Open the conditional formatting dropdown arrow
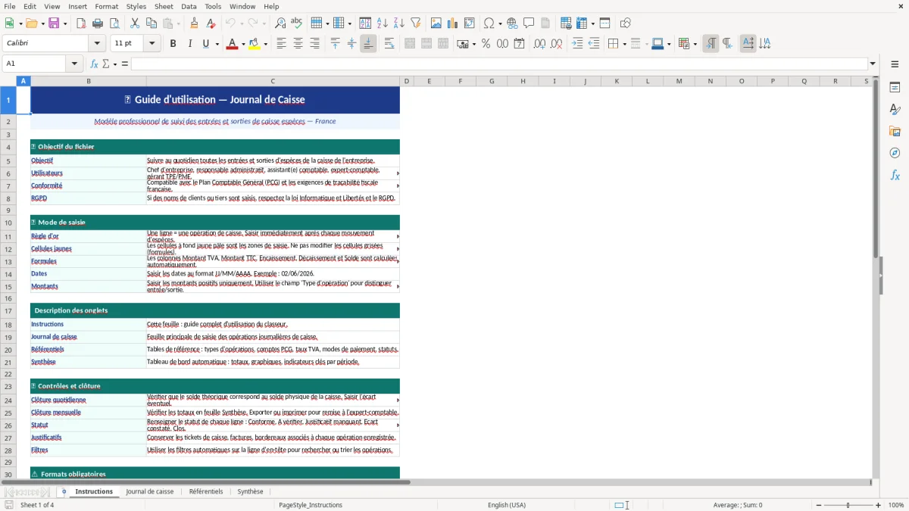909x511 pixels. coord(695,44)
